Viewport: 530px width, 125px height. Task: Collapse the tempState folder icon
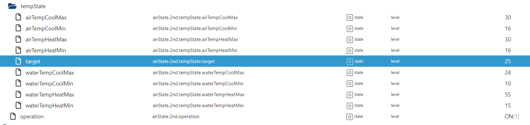[x=12, y=6]
